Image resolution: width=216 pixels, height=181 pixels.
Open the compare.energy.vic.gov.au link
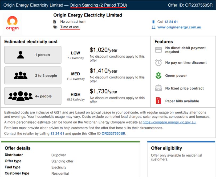[x=169, y=123]
